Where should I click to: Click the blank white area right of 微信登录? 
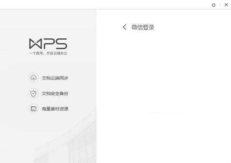191,27
